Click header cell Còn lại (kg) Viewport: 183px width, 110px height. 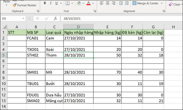coord(153,33)
